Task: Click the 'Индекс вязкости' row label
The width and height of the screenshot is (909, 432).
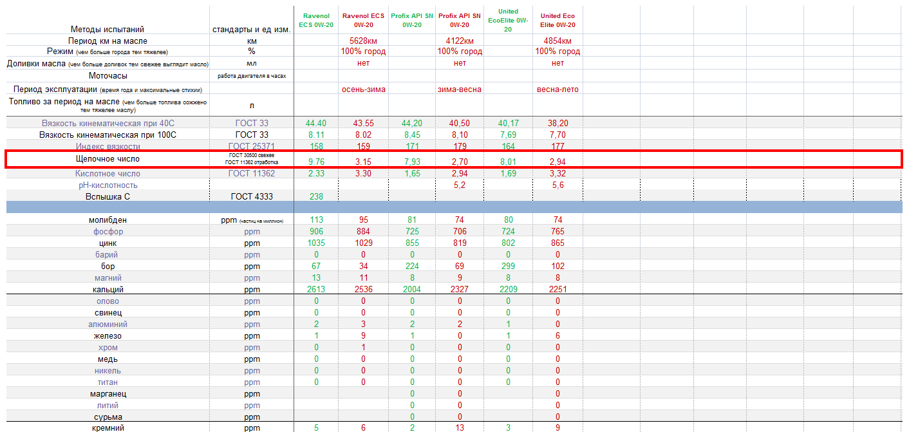Action: (108, 146)
